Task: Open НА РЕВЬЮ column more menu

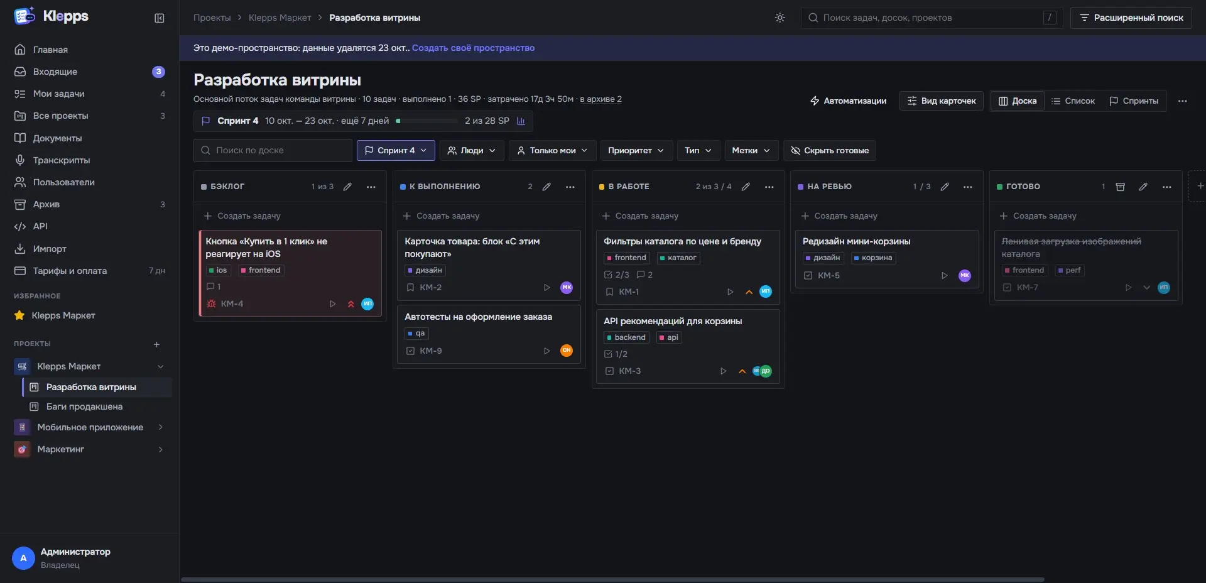Action: pos(968,187)
